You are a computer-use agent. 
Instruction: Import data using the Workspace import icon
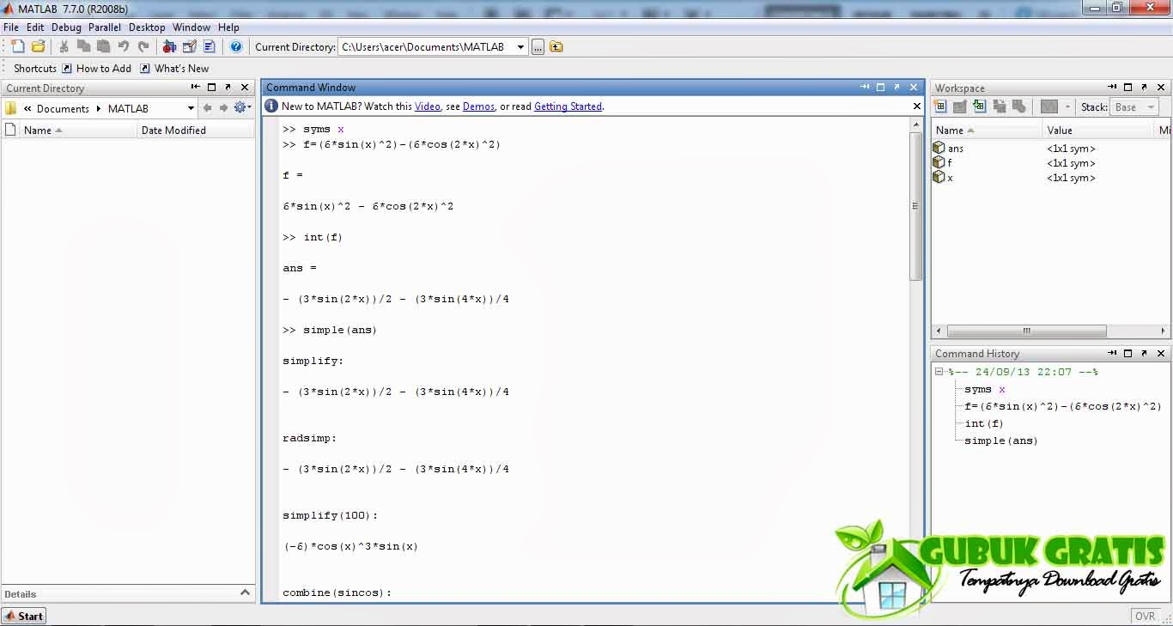click(980, 106)
